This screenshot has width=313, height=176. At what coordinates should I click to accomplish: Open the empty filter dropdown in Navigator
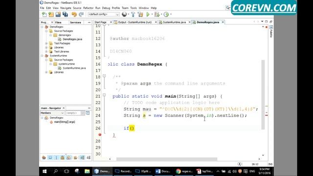coord(75,113)
